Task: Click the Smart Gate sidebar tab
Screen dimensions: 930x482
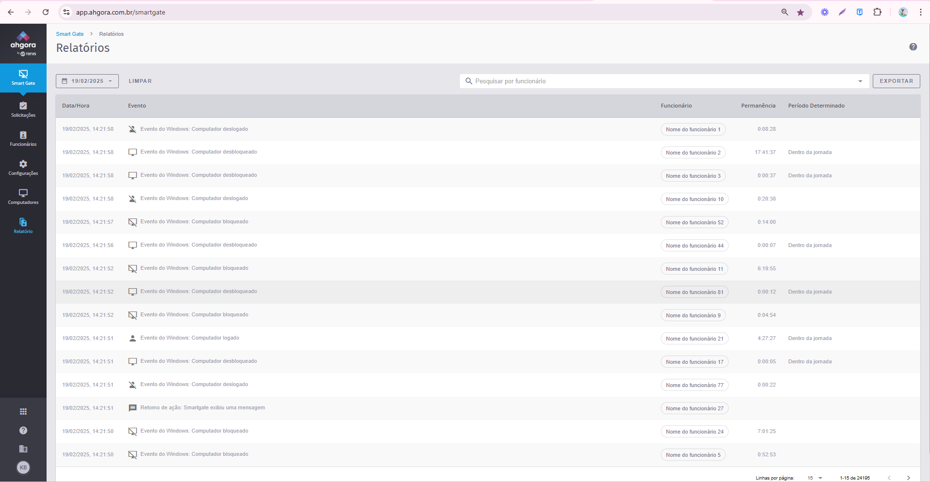Action: coord(23,78)
